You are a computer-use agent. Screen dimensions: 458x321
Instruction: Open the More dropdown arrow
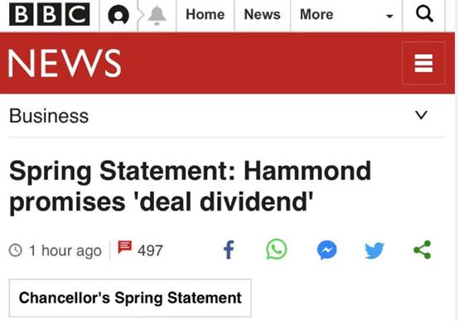click(389, 16)
